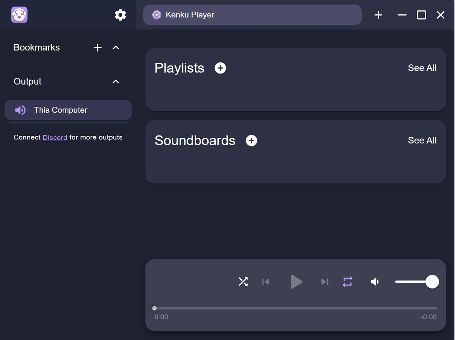The height and width of the screenshot is (340, 455).
Task: Click the shuffle playback icon
Action: (243, 282)
